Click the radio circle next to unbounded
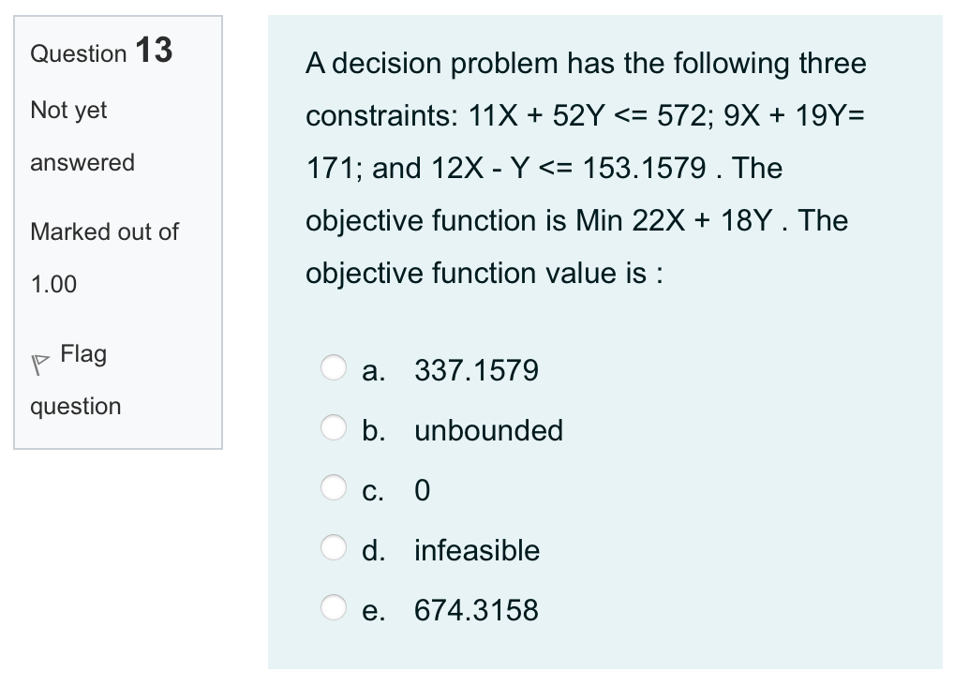Image resolution: width=969 pixels, height=686 pixels. pyautogui.click(x=334, y=428)
